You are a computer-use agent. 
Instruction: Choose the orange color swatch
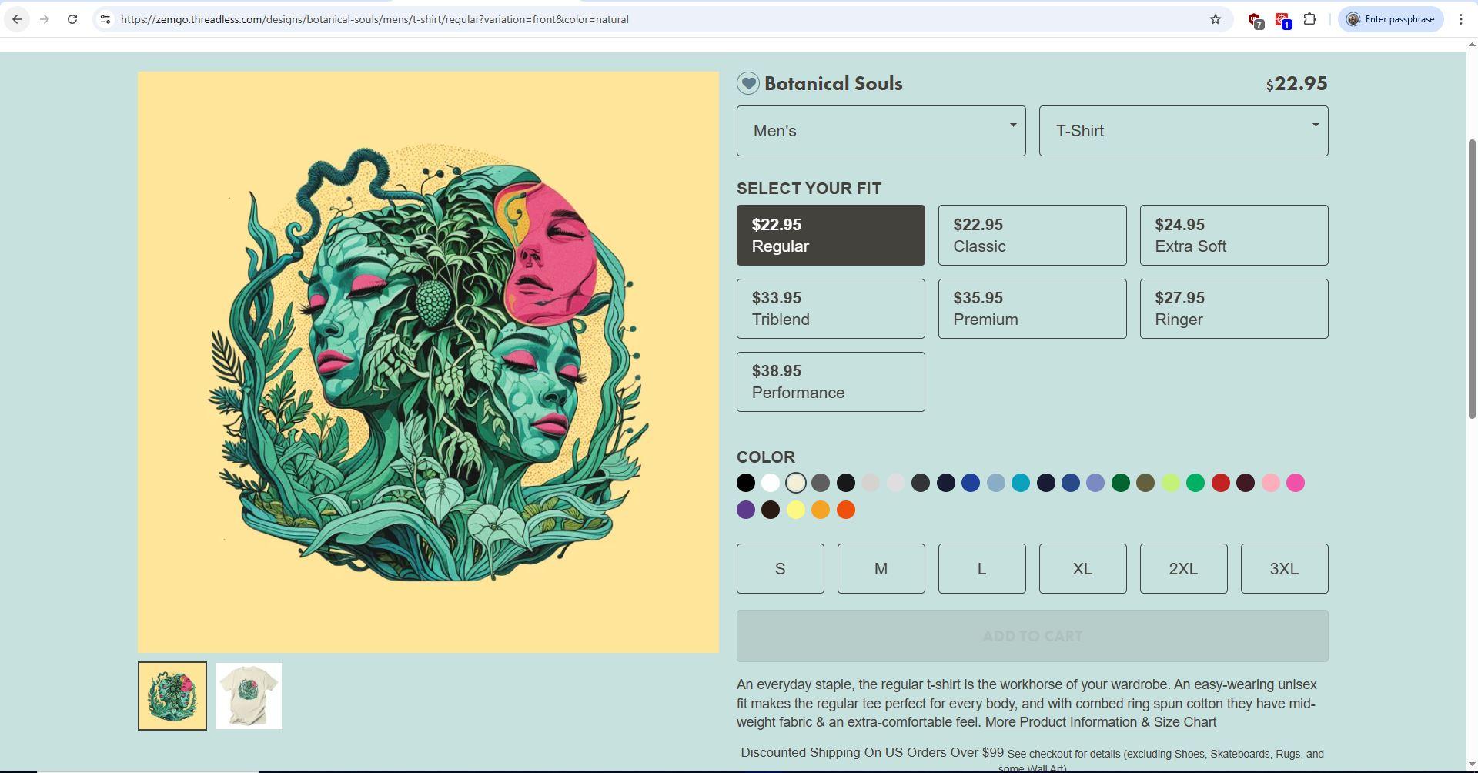click(821, 510)
